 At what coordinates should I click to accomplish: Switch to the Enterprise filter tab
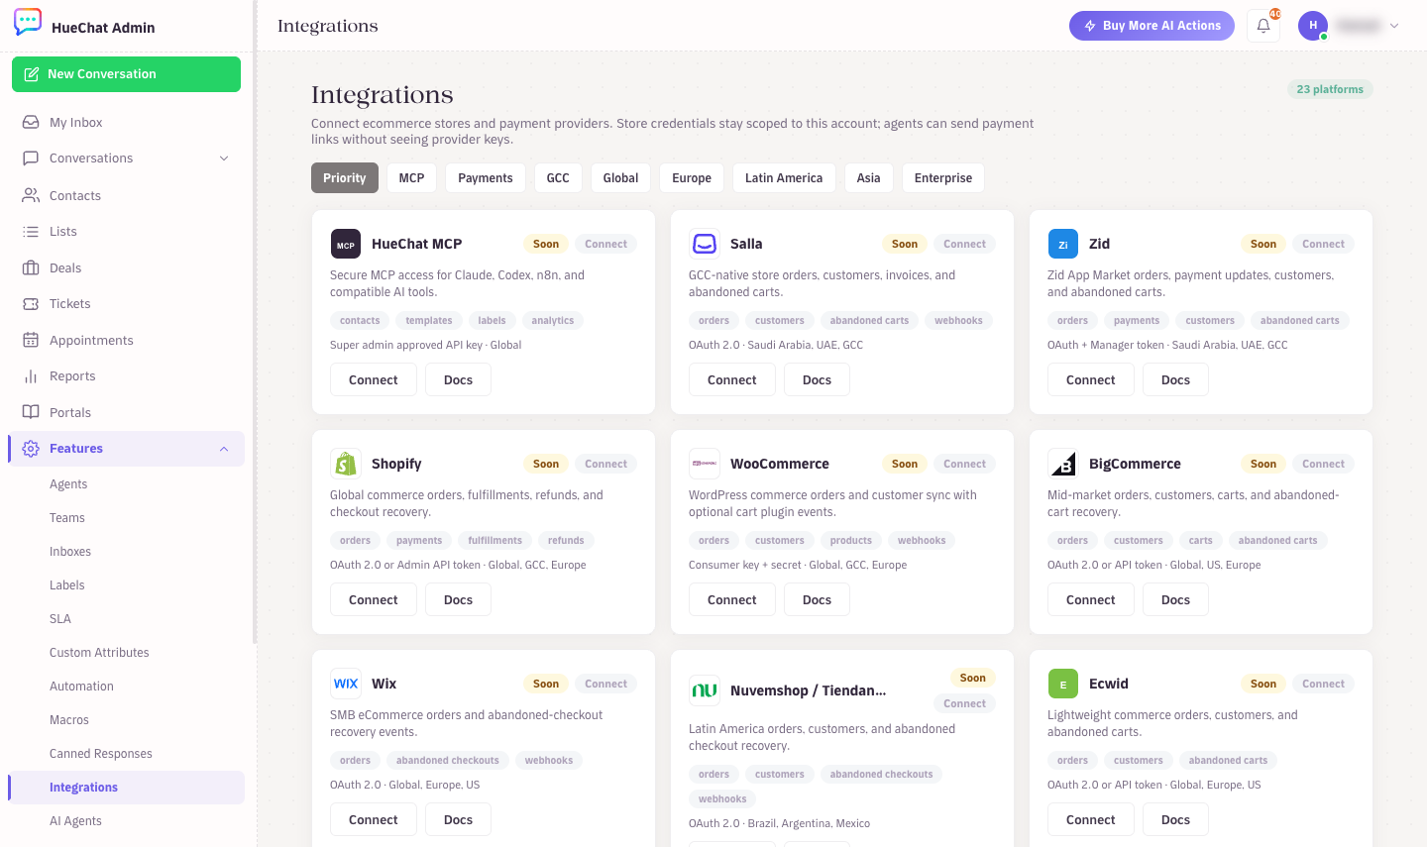click(x=943, y=178)
